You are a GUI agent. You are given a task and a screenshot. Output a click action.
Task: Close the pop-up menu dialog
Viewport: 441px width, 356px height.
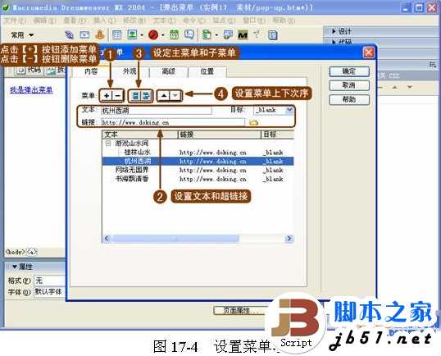368,52
